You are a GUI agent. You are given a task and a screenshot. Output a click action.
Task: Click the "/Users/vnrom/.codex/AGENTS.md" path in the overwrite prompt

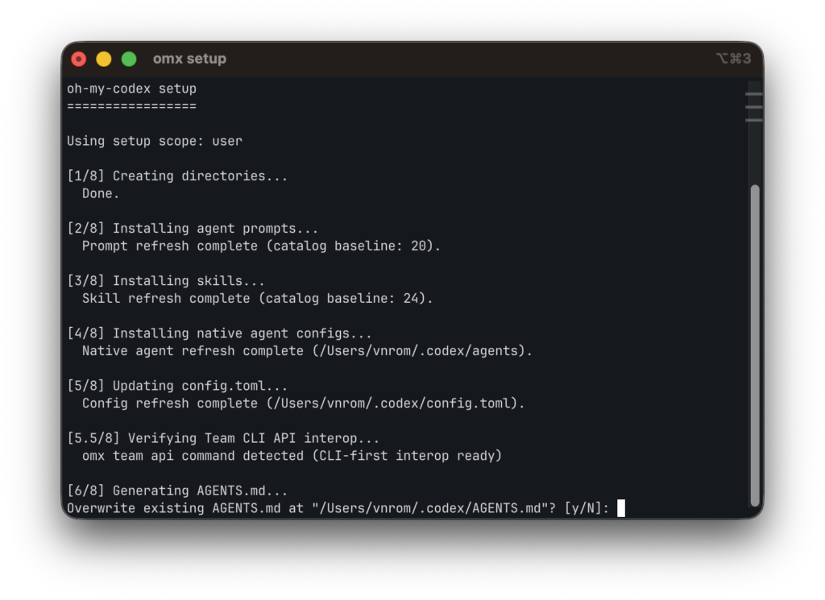[426, 508]
